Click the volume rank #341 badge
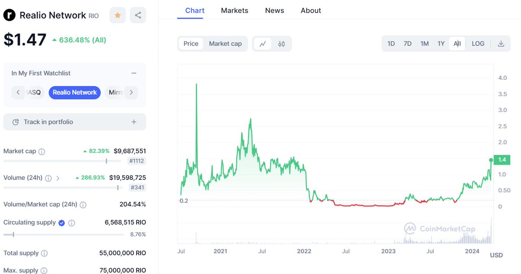This screenshot has height=274, width=521. click(138, 188)
